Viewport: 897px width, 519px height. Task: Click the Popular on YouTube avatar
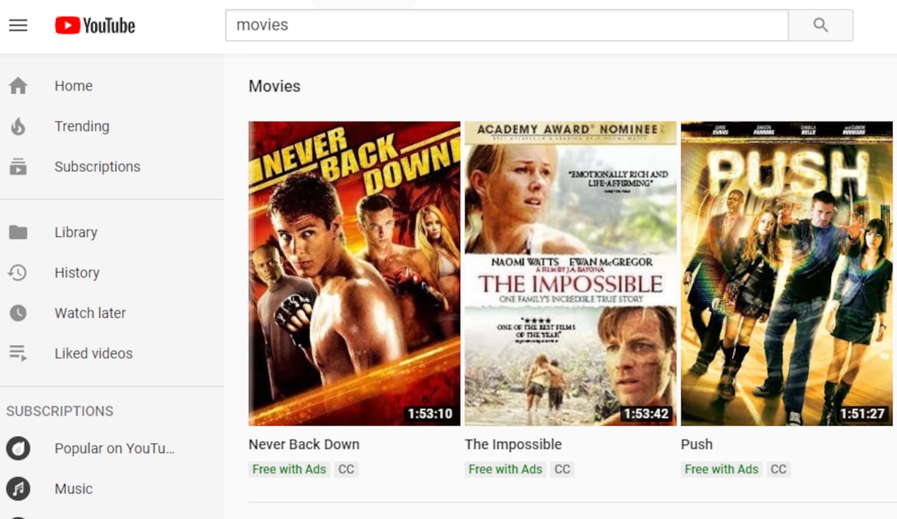pos(18,448)
